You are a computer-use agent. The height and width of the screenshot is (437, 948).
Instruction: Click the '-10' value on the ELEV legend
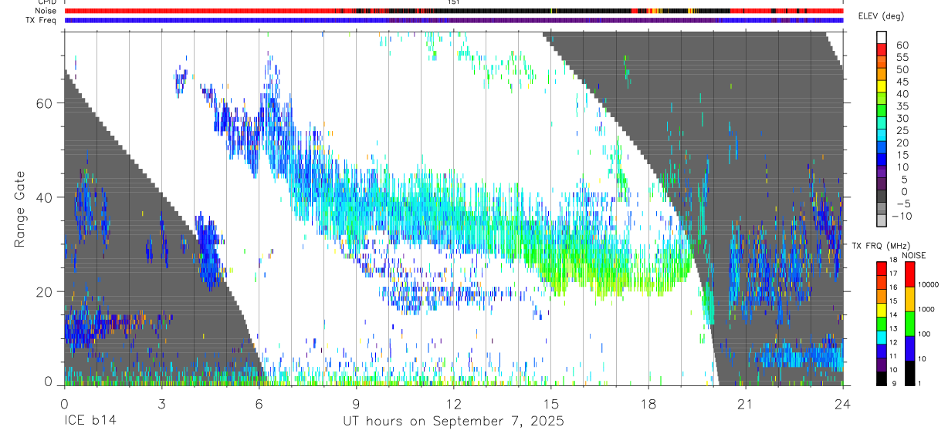(x=902, y=216)
